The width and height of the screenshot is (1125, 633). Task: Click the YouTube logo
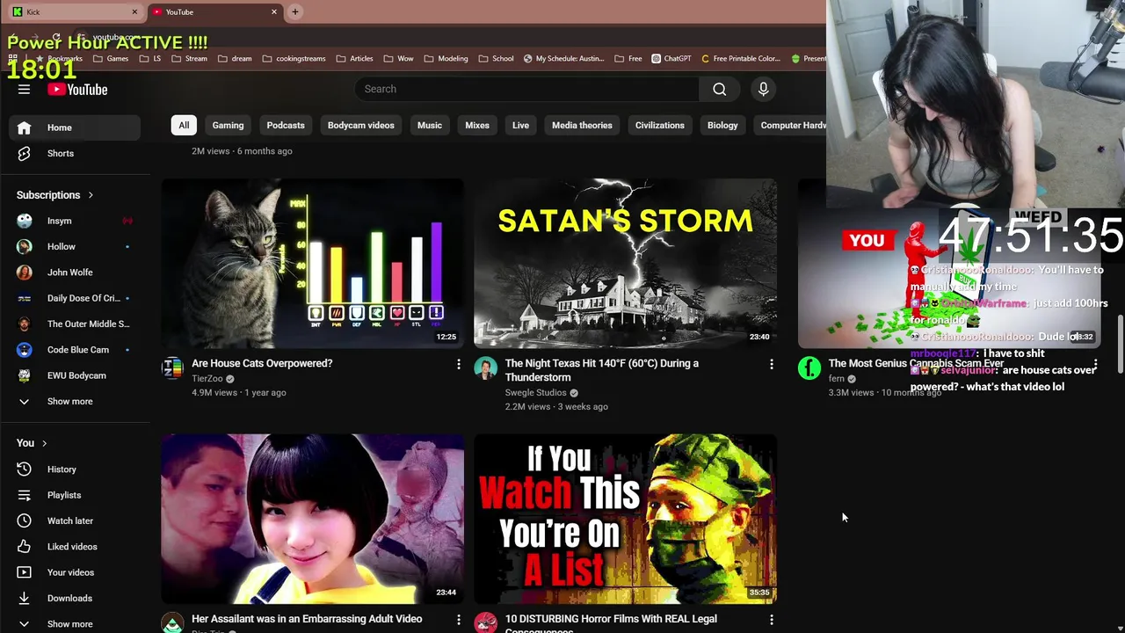77,89
